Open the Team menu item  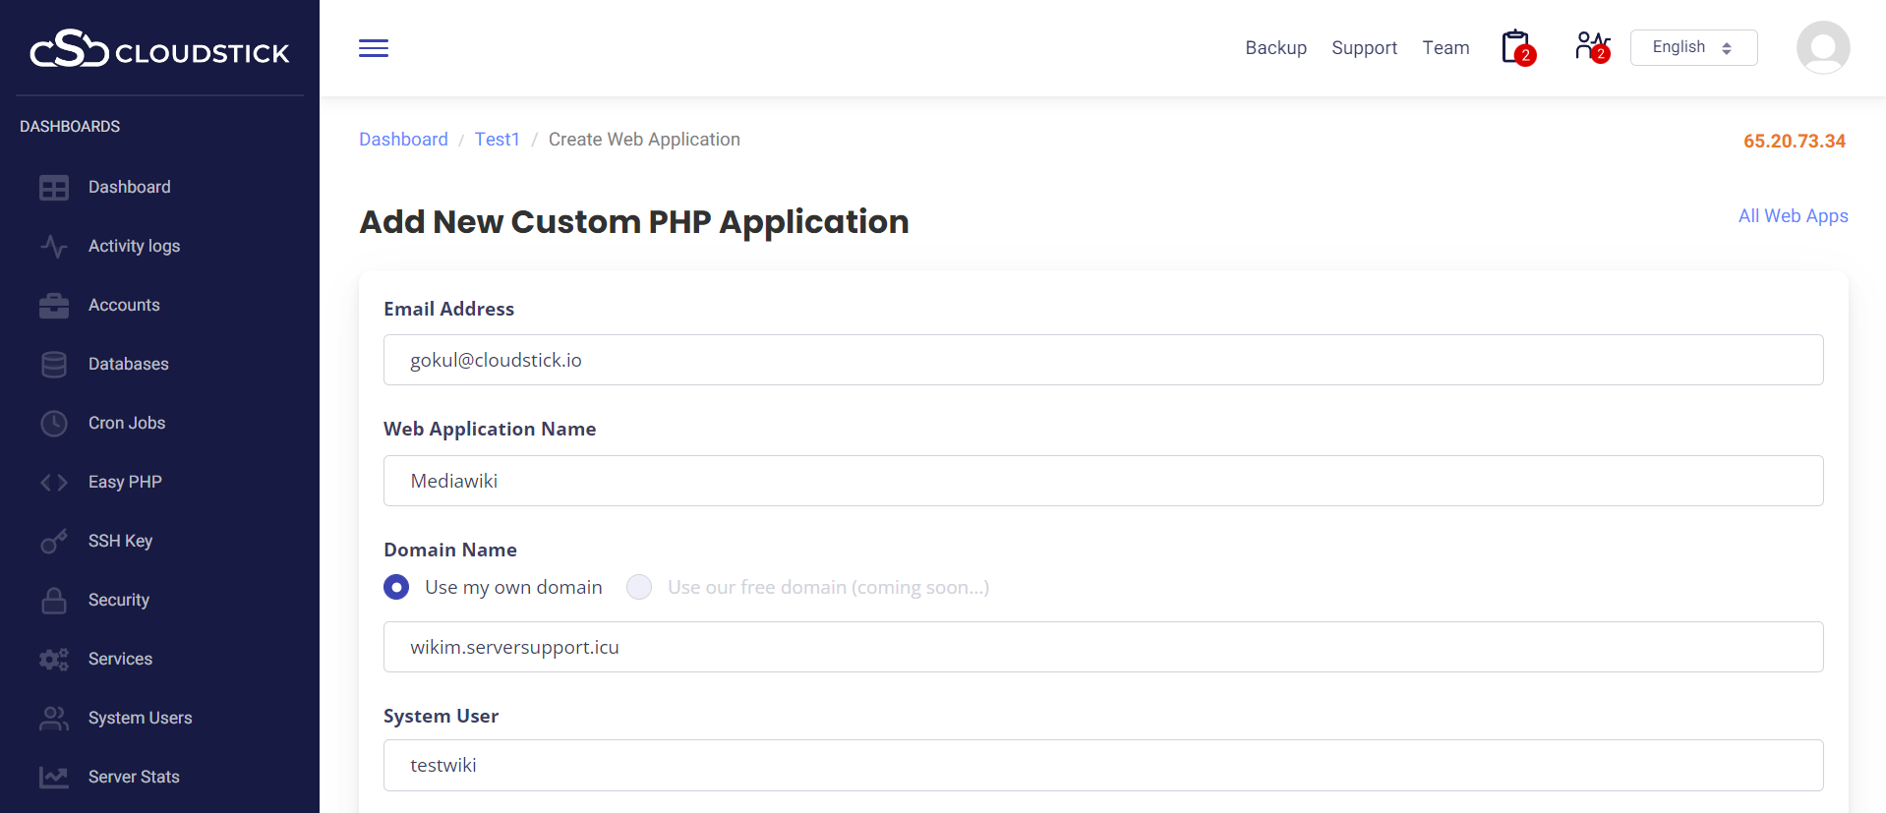[x=1444, y=48]
